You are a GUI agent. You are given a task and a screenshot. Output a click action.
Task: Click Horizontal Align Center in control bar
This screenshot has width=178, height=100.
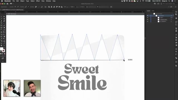pos(51,7)
